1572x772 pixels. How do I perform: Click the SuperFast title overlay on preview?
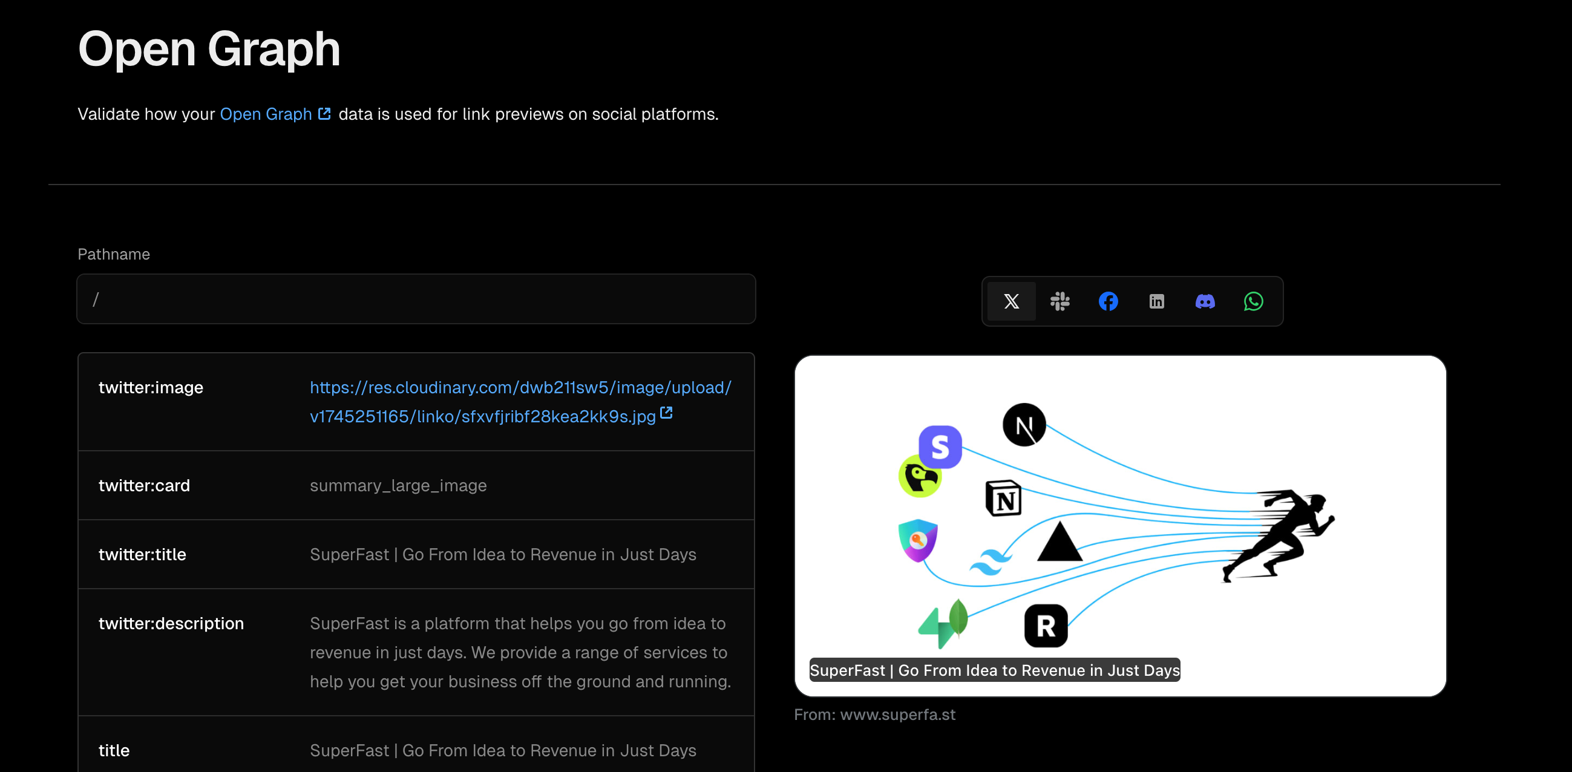(x=994, y=670)
